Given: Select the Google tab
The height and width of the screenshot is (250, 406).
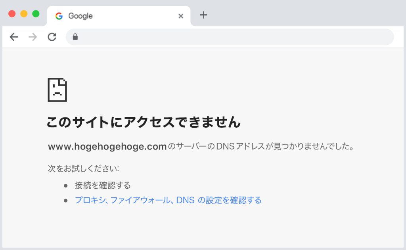Looking at the screenshot, I should (119, 16).
